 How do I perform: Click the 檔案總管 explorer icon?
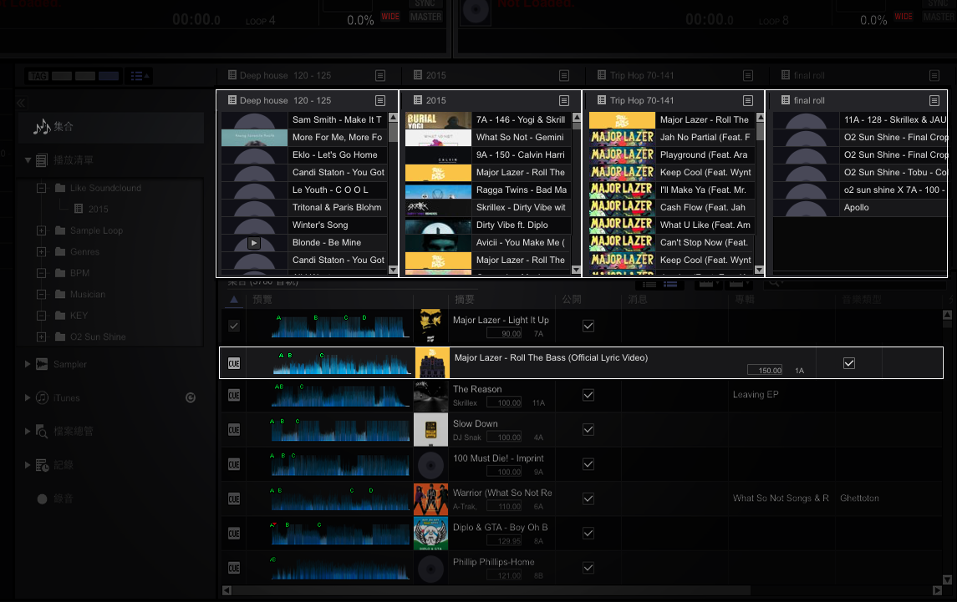[42, 432]
